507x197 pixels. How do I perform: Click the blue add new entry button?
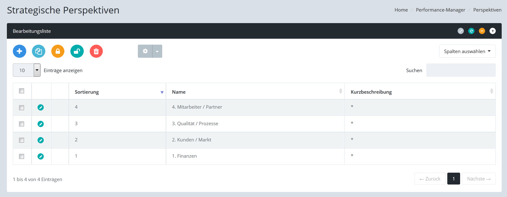click(x=19, y=51)
